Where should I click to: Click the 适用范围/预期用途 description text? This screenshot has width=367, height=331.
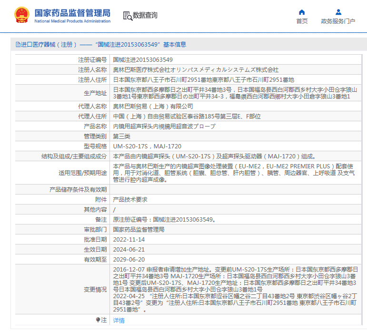tap(234, 173)
